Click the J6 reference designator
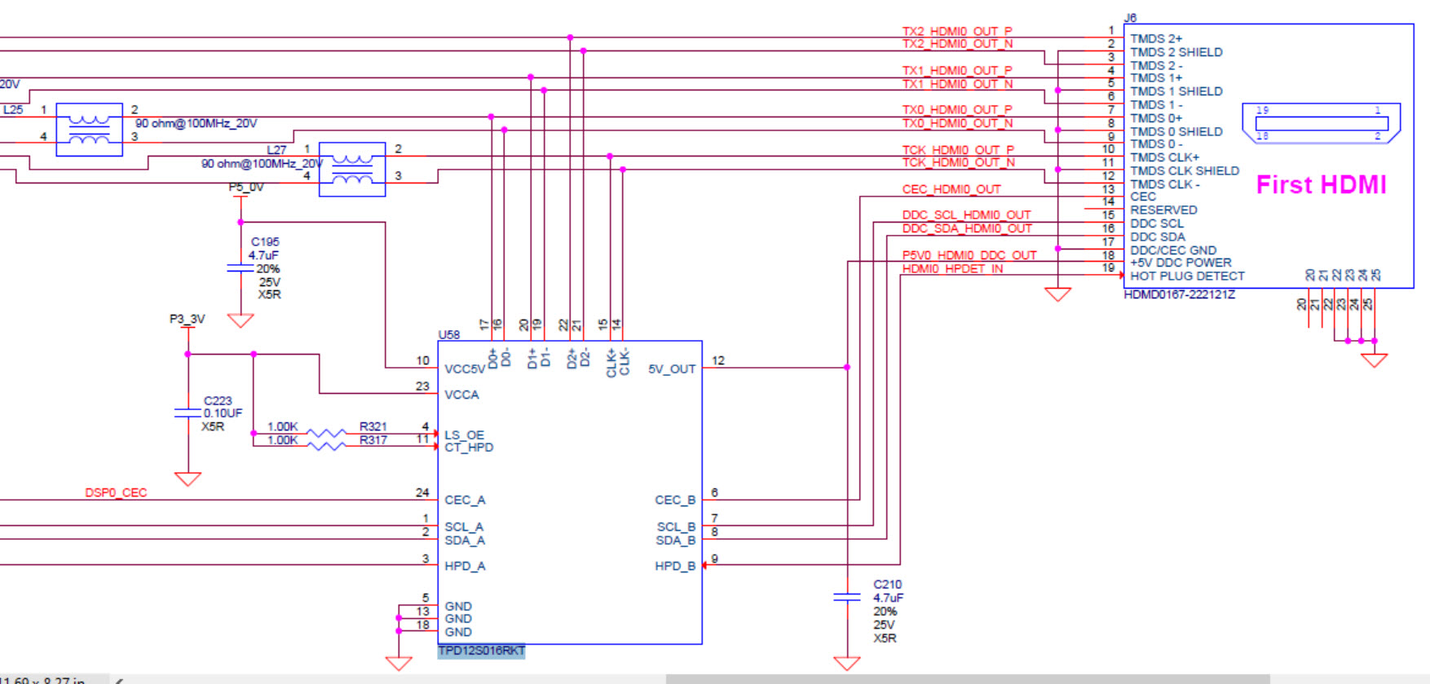1430x684 pixels. coord(1130,18)
